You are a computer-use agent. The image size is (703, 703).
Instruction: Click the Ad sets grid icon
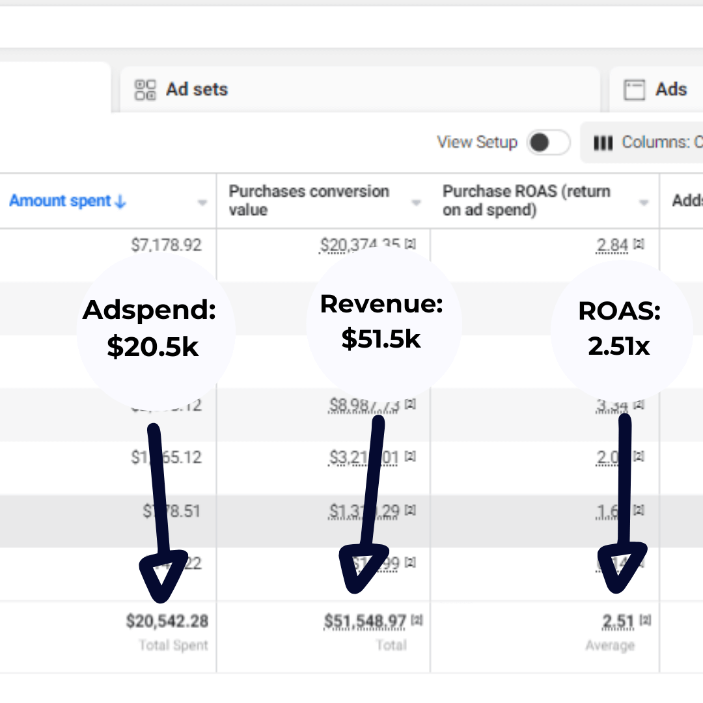(x=145, y=90)
